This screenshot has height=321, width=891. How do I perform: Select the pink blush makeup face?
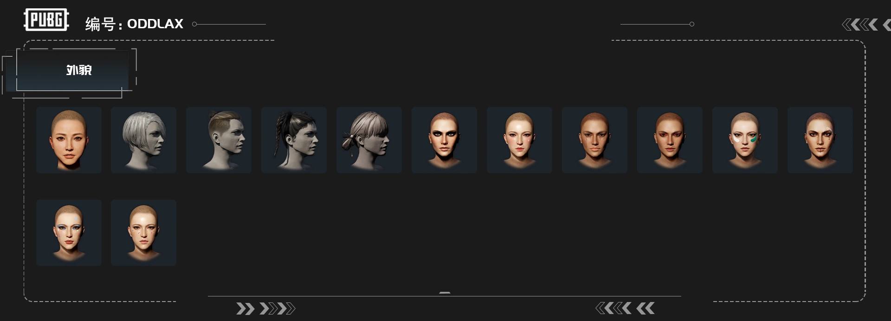tap(519, 140)
